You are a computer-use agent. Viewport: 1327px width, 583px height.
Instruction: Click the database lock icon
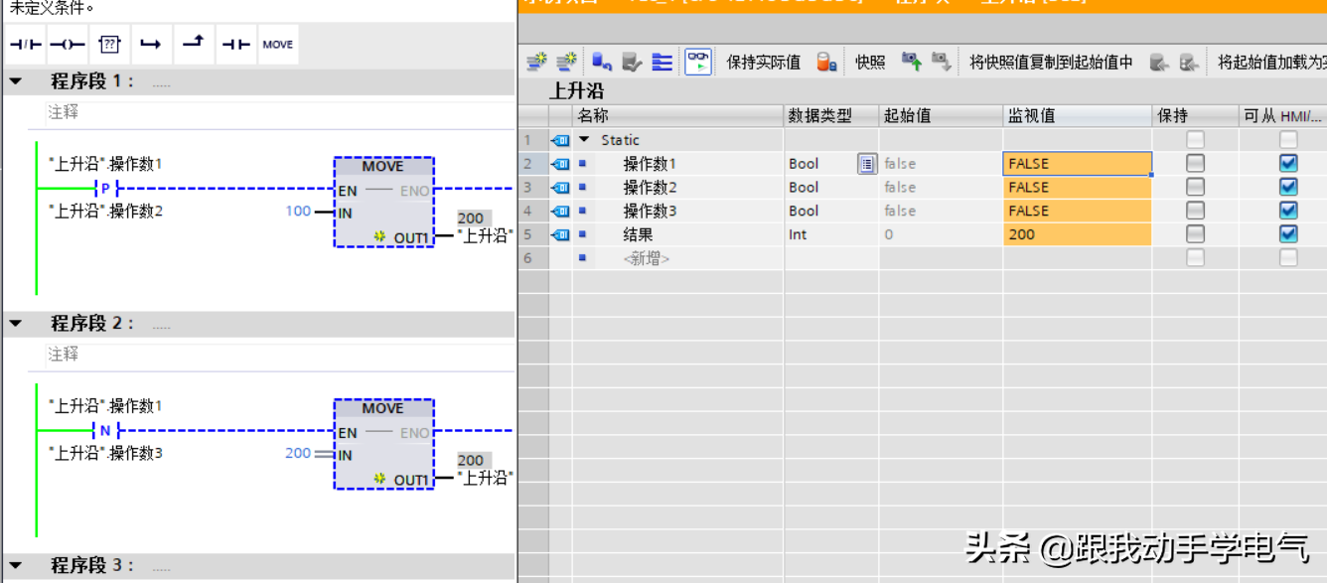[x=826, y=62]
